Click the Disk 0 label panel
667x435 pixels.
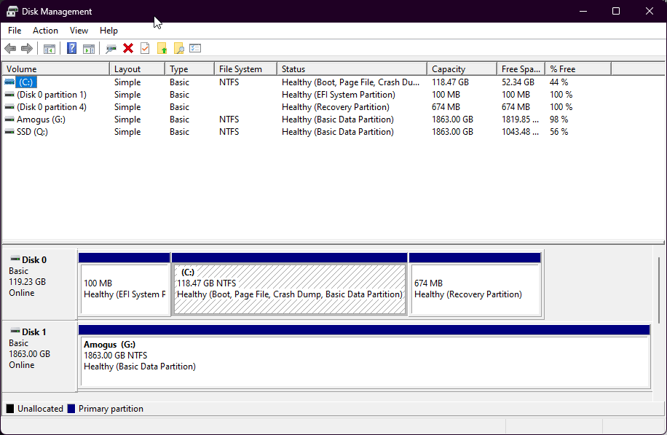tap(39, 284)
